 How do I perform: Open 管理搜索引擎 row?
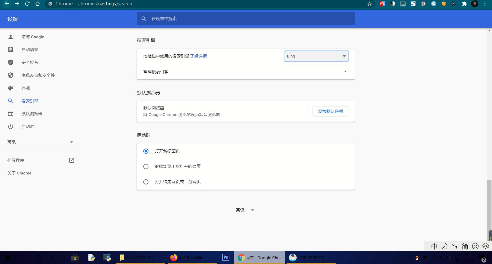click(x=246, y=72)
